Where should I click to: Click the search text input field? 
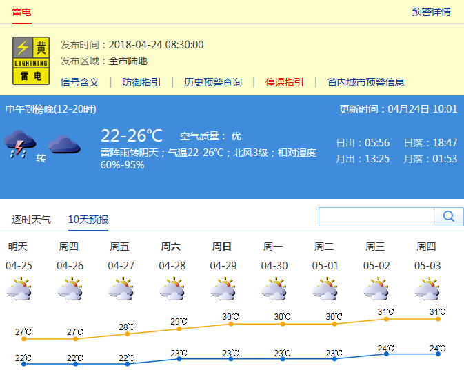(376, 217)
